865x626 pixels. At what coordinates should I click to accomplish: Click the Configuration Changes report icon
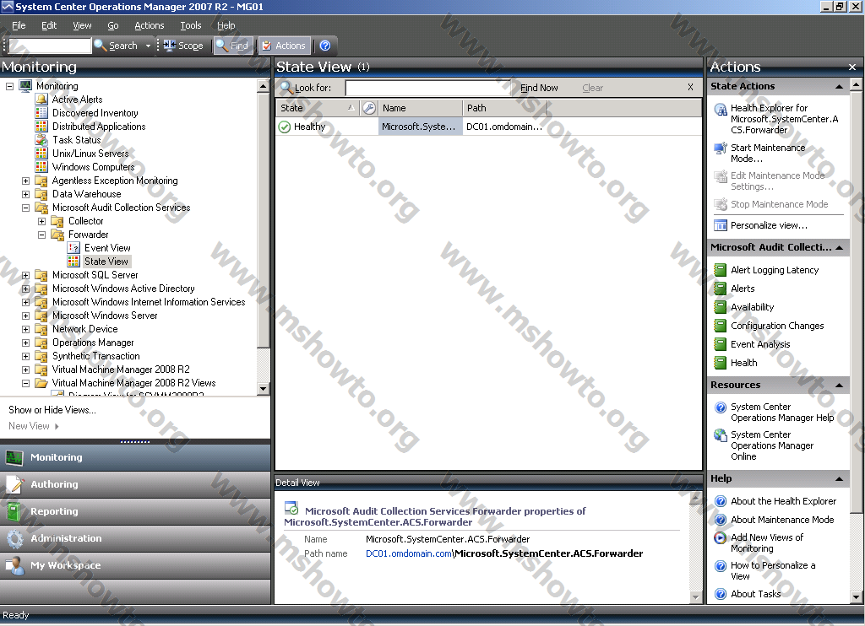721,326
